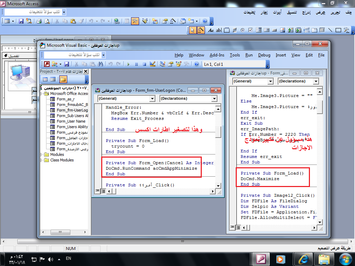The height and width of the screenshot is (266, 355).
Task: Expand the Class Modules folder
Action: 41,160
